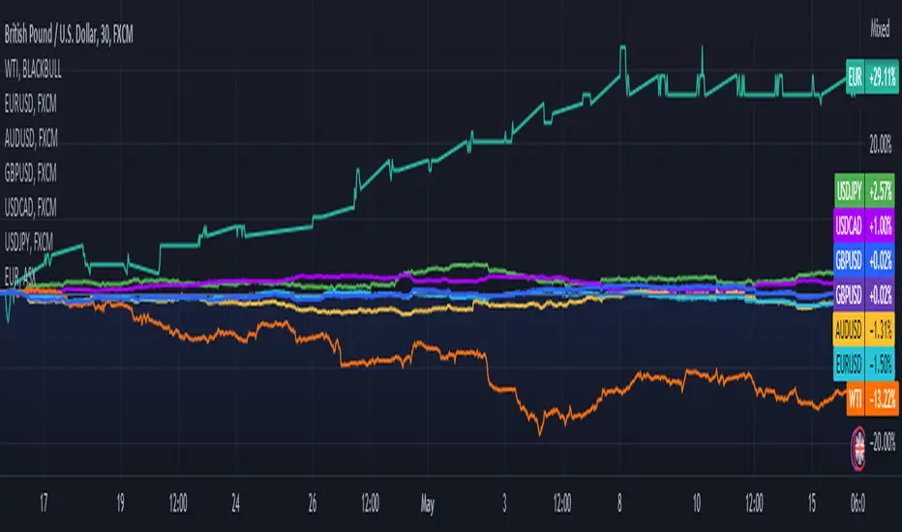The image size is (902, 532).
Task: Click the May label on time axis
Action: 428,504
